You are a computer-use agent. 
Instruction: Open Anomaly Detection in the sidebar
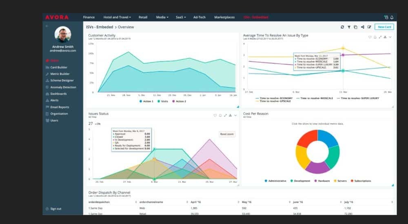63,87
